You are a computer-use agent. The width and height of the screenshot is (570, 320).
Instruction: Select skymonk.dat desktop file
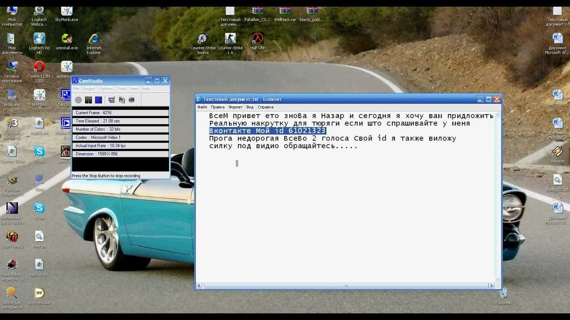[x=39, y=296]
